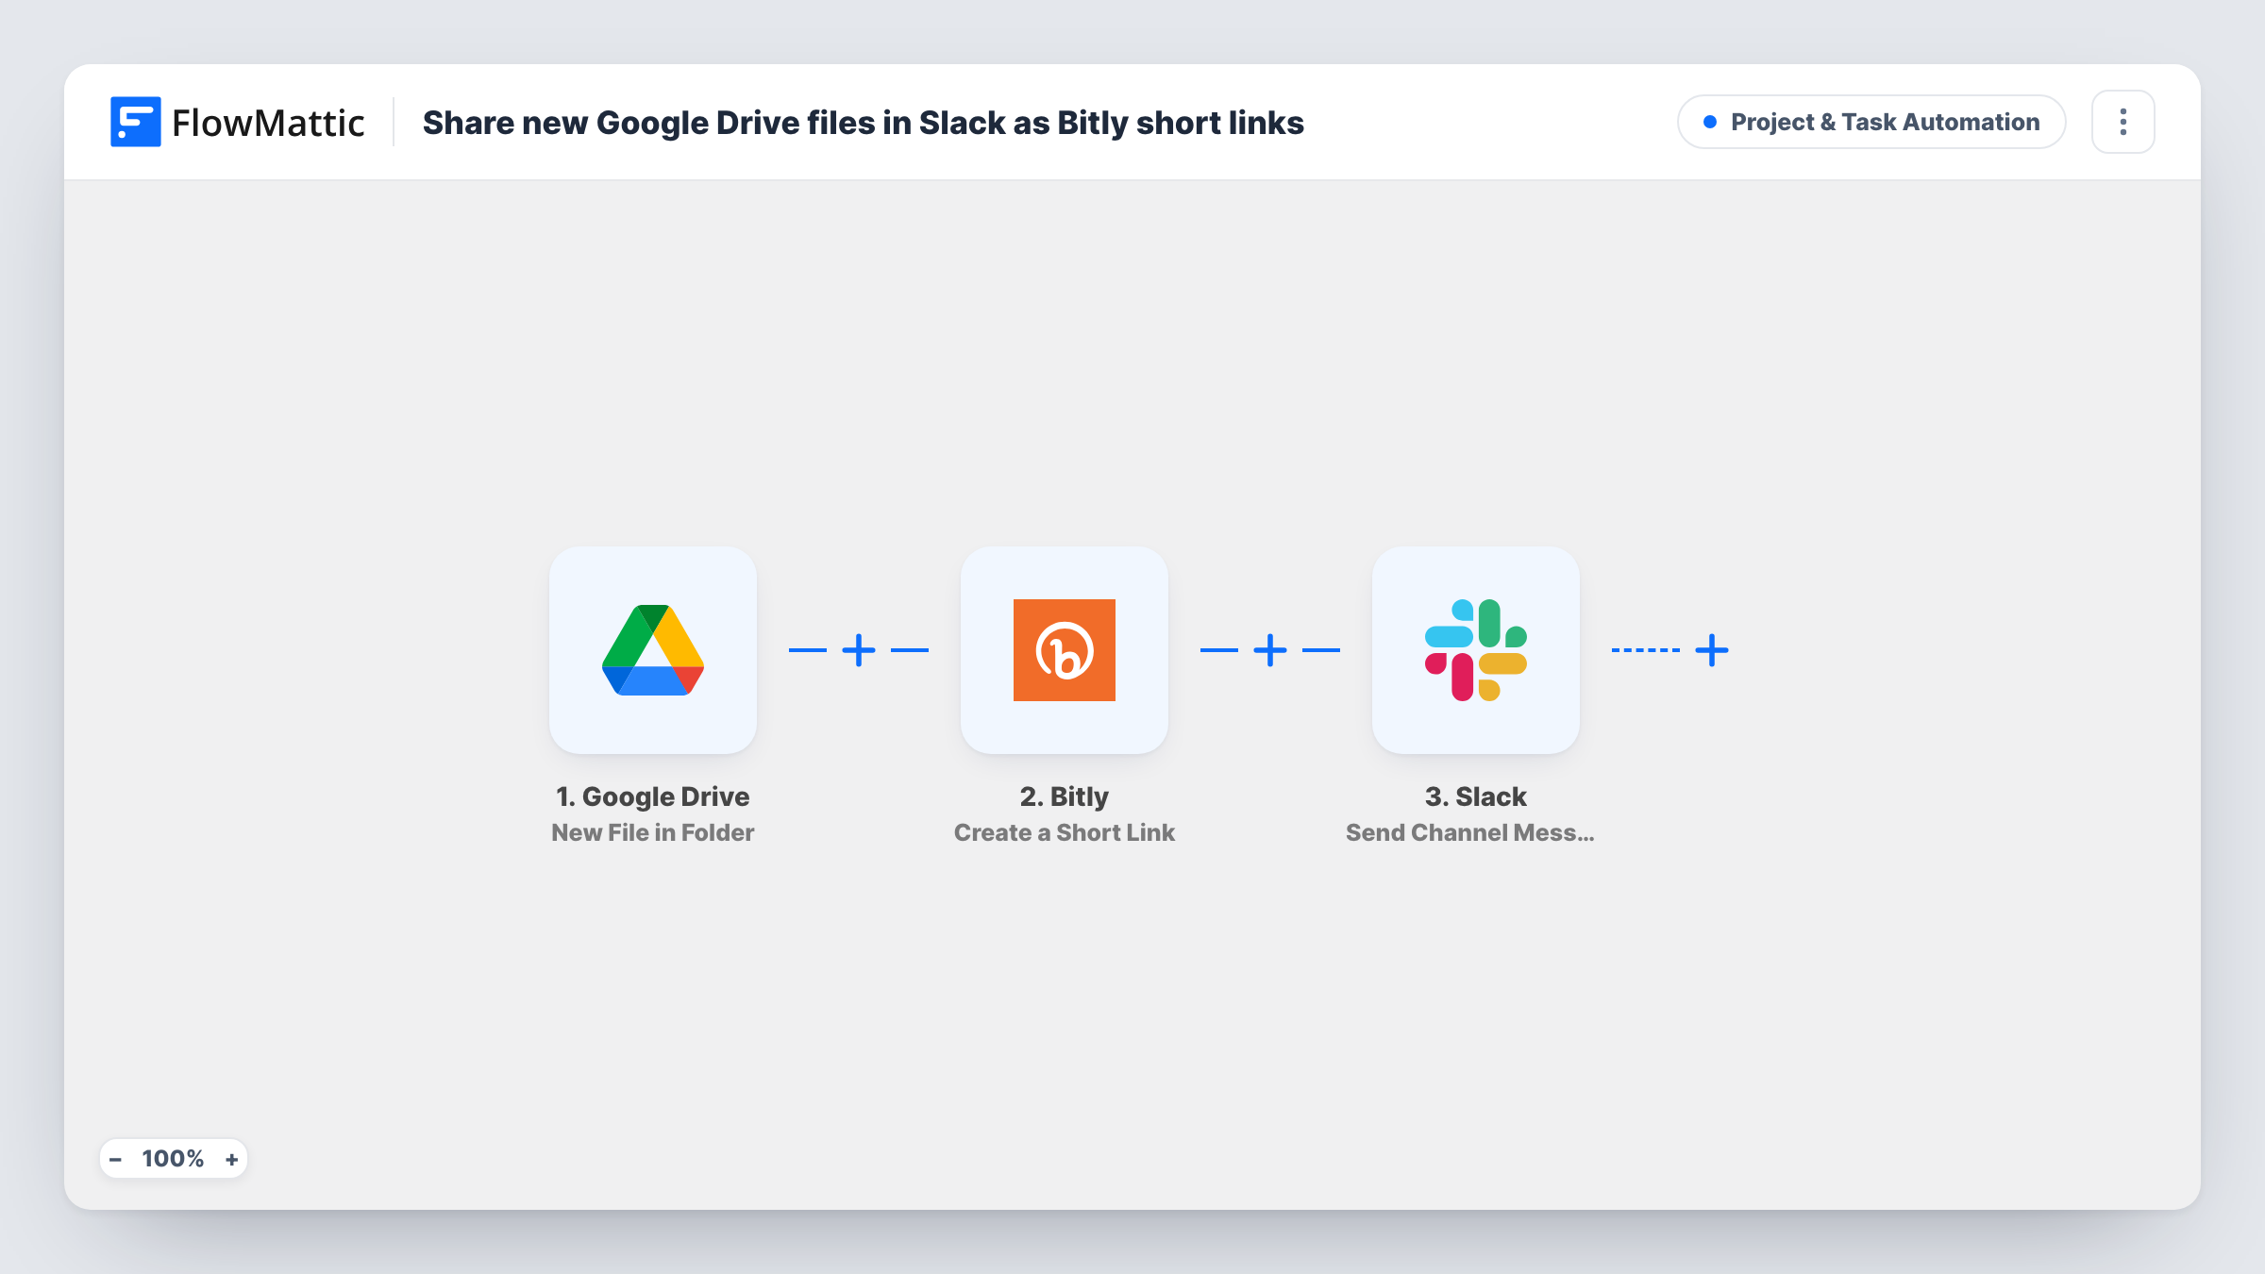Click the FlowMattic wordmark text
This screenshot has width=2265, height=1274.
(268, 123)
